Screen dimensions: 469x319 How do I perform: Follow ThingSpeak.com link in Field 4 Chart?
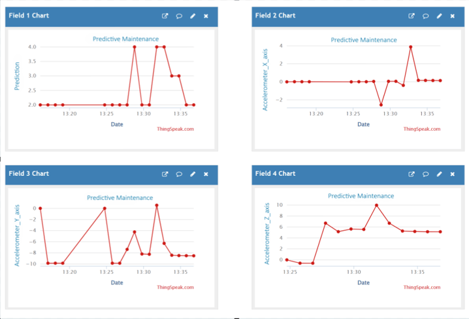click(x=422, y=287)
